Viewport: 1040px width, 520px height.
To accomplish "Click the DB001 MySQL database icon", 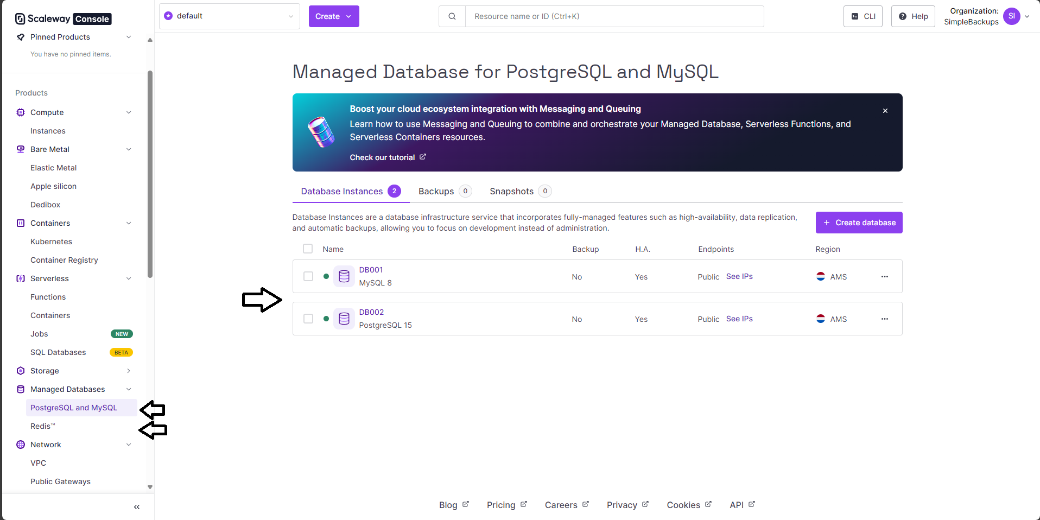I will 344,276.
